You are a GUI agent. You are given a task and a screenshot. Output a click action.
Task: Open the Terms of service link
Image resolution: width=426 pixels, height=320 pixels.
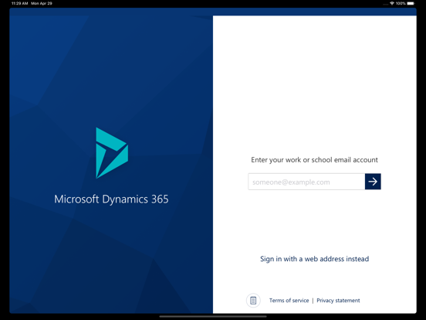pos(289,301)
